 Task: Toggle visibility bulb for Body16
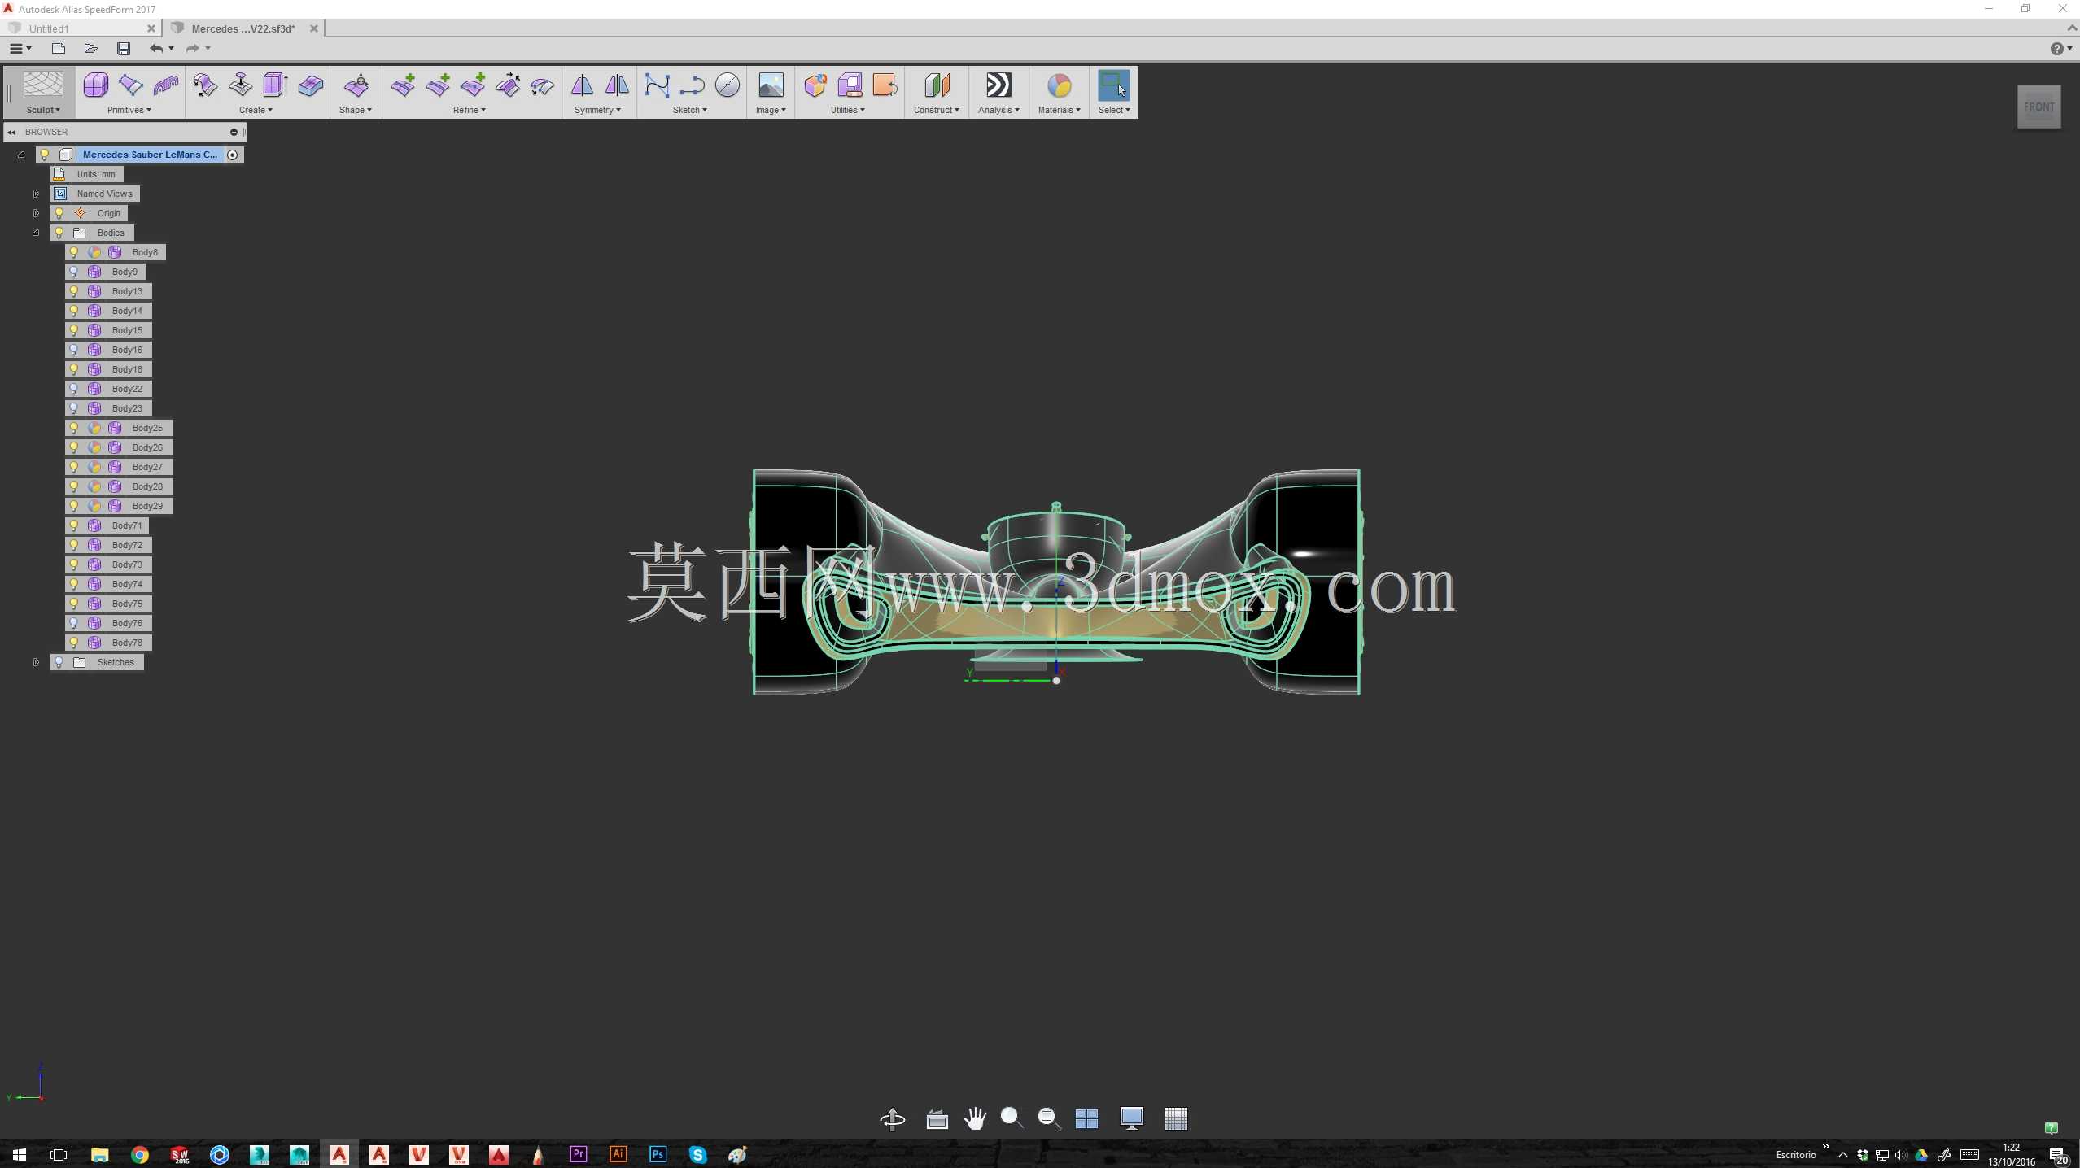pyautogui.click(x=74, y=350)
